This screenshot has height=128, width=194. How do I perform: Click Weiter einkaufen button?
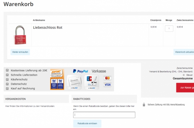tap(20, 52)
